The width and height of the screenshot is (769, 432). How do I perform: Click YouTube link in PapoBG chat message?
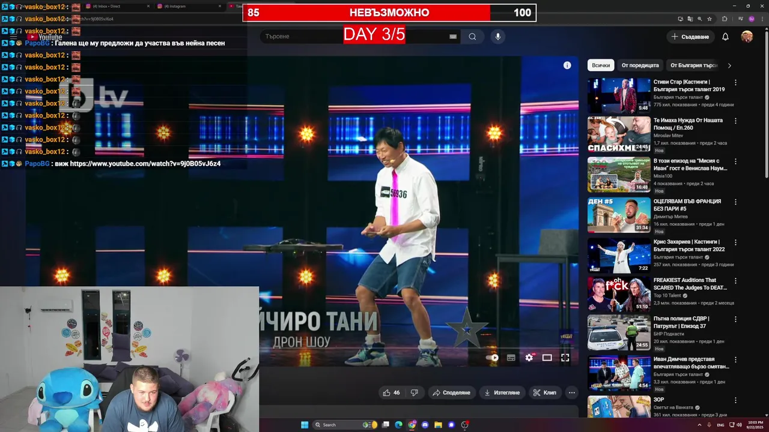145,164
